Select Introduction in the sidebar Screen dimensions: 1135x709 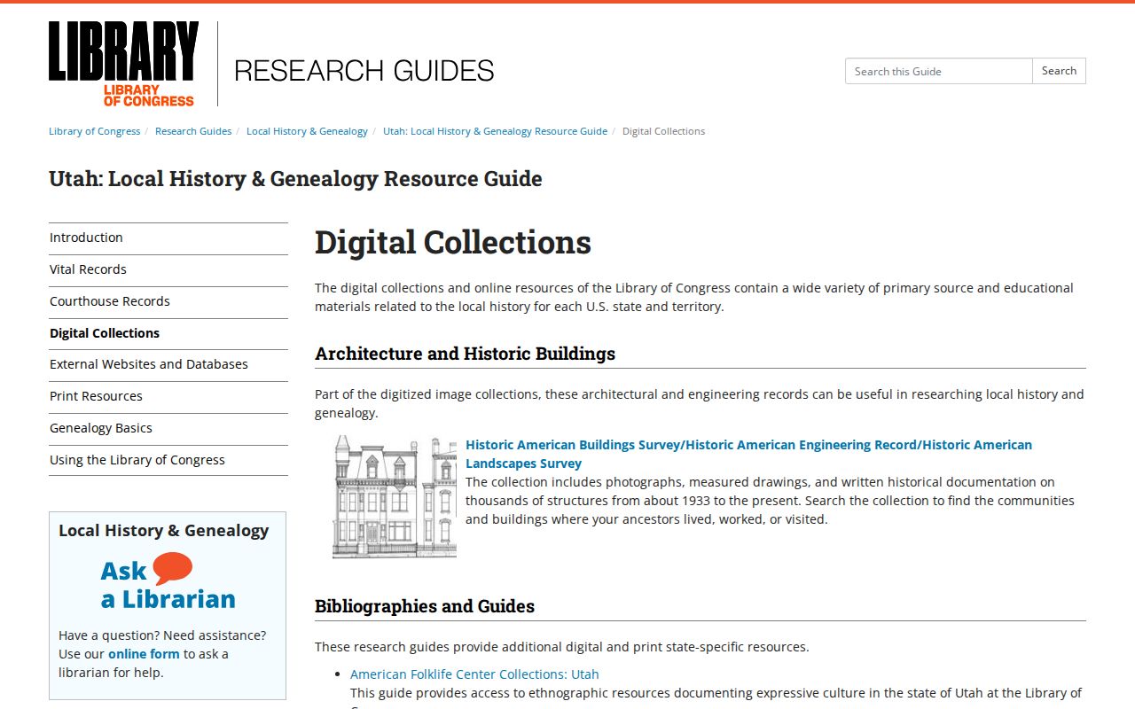coord(168,238)
